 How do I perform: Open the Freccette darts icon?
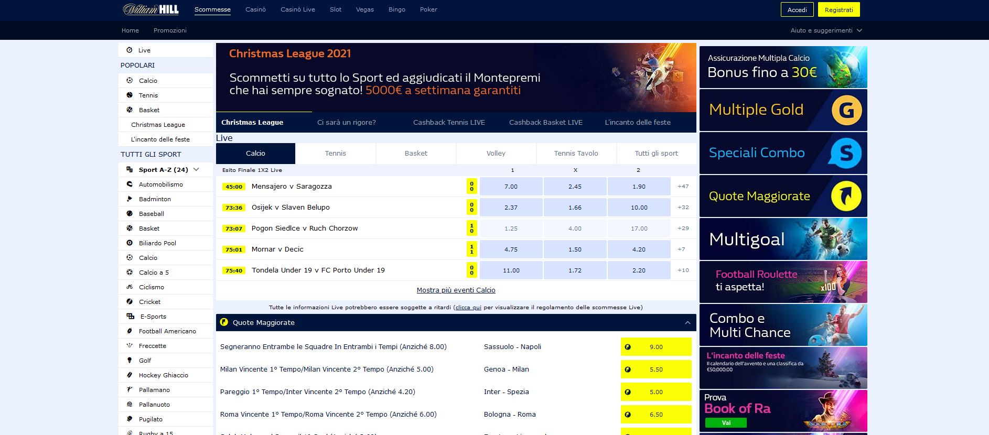coord(130,345)
